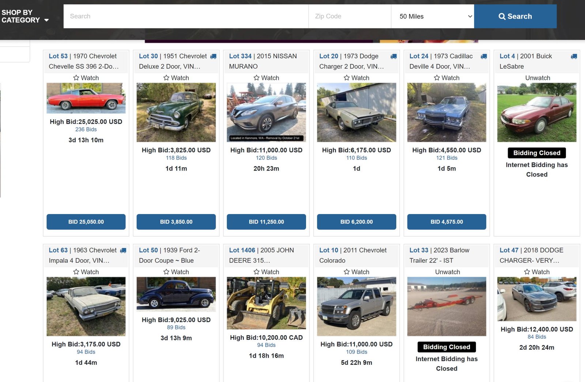
Task: Watch Lot 1406 John Deere
Action: pyautogui.click(x=266, y=272)
